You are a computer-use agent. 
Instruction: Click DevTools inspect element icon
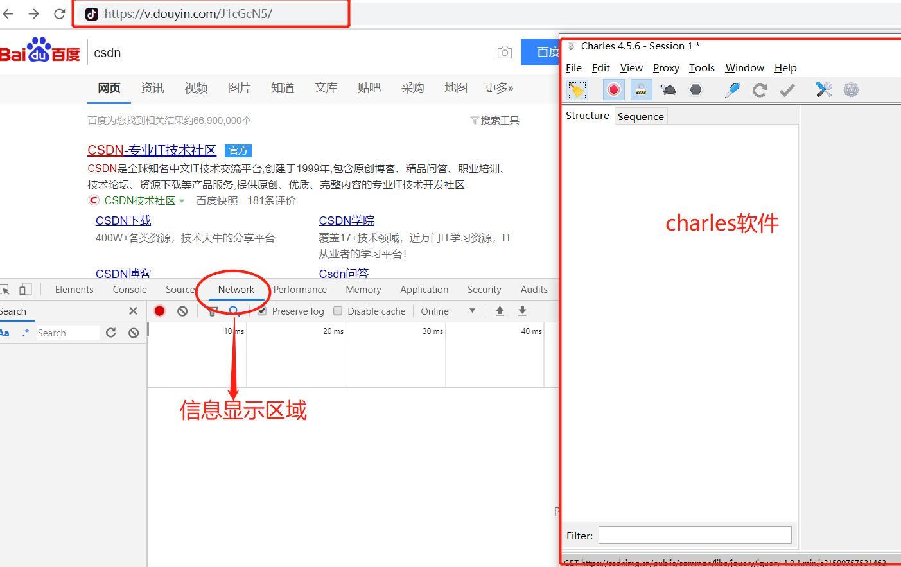click(x=4, y=289)
